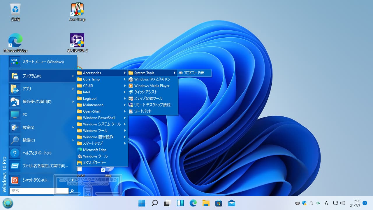Viewport: 373px width, 210px height.
Task: Click the Windows Security shield tray icon
Action: click(304, 203)
